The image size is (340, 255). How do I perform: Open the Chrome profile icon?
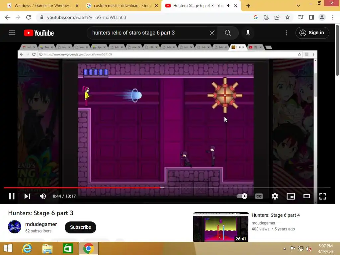tap(322, 17)
